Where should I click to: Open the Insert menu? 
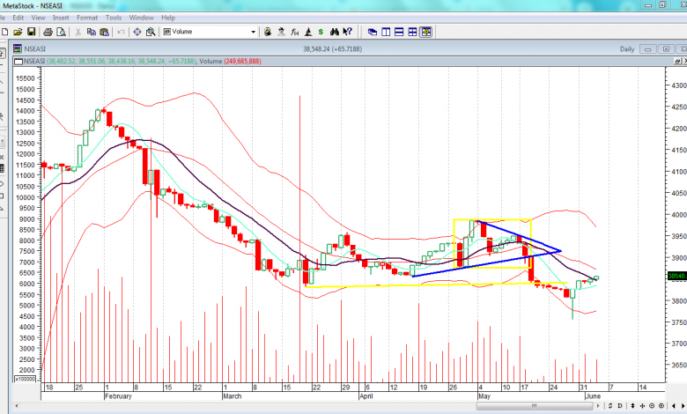point(61,17)
